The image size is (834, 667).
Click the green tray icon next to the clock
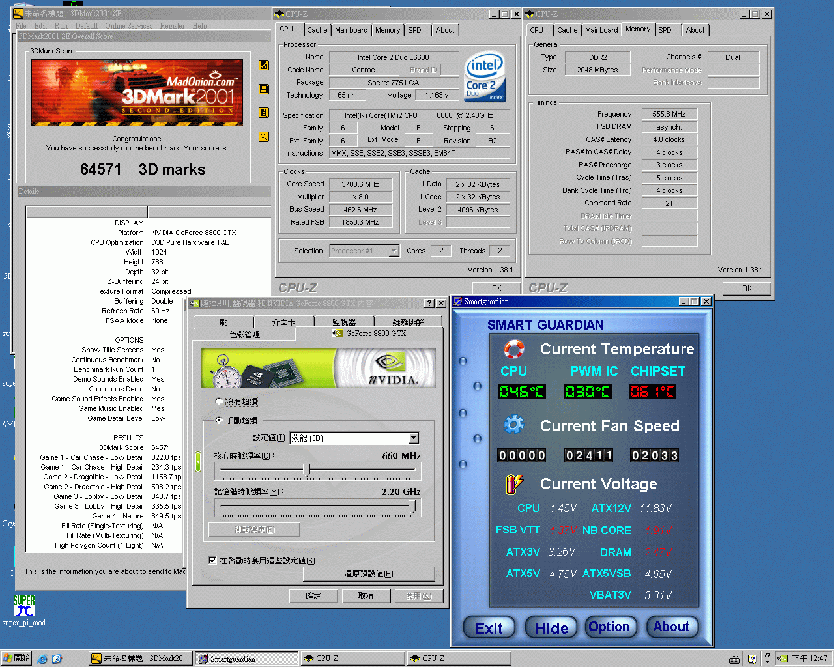point(783,659)
